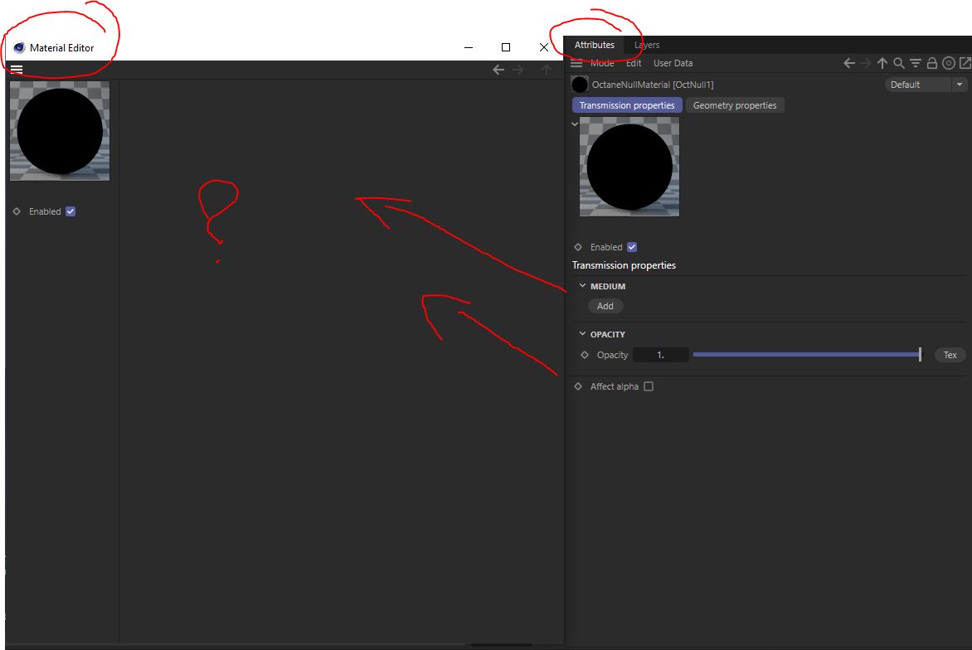Click keyframe diamond beside Affect alpha

pos(578,386)
